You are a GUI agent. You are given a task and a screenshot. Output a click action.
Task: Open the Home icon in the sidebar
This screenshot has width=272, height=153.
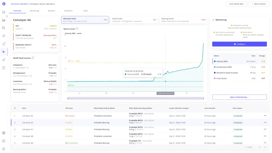point(4,12)
